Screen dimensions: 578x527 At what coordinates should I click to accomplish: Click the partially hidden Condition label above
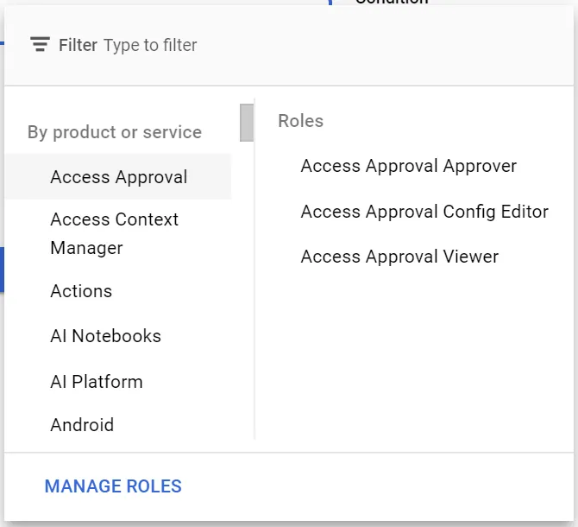click(392, 3)
